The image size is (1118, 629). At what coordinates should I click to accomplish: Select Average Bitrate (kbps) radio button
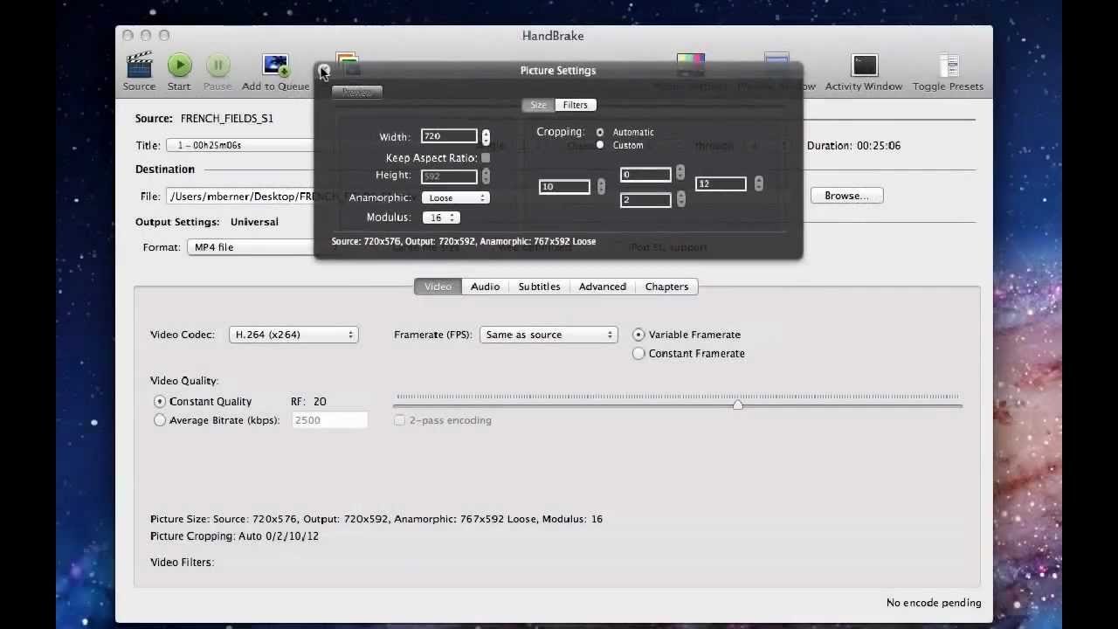pyautogui.click(x=159, y=420)
